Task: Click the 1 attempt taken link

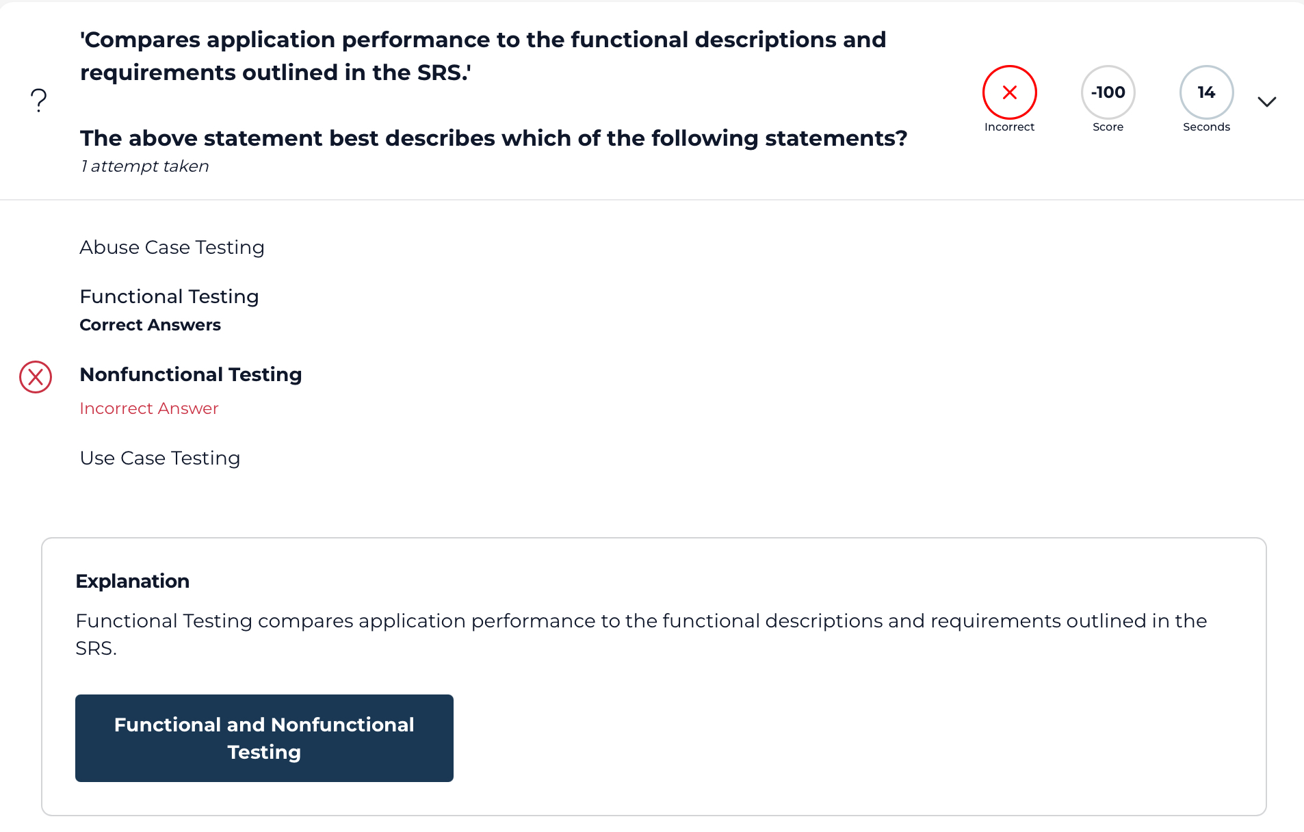Action: tap(144, 166)
